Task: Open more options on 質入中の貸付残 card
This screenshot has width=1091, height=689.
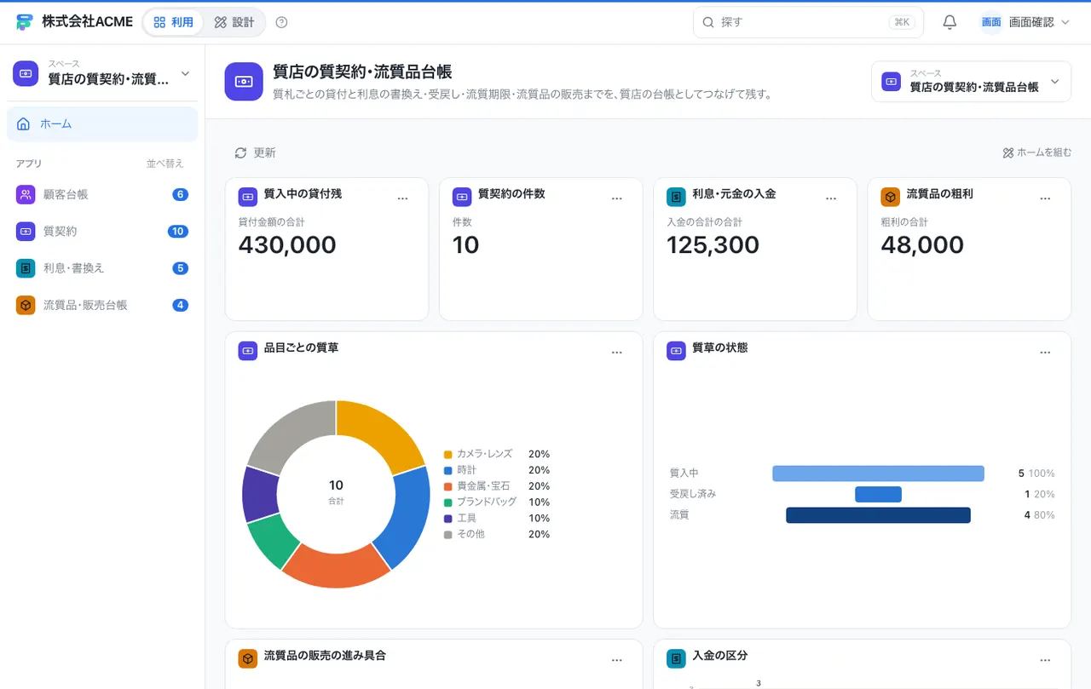Action: point(403,198)
